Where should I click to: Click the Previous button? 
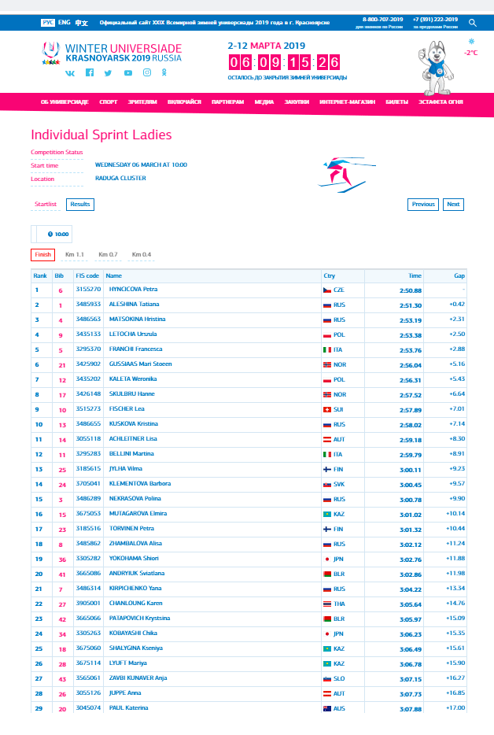pos(423,205)
